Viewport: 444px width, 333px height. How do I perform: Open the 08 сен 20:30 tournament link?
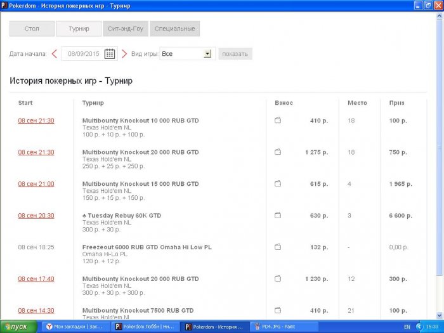(36, 216)
